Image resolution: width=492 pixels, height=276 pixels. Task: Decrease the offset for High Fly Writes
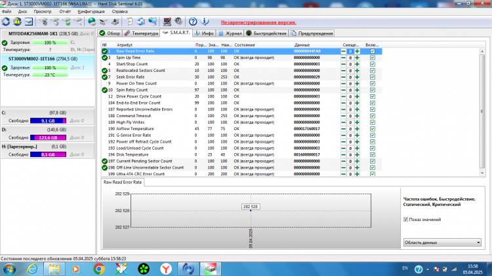[344, 122]
